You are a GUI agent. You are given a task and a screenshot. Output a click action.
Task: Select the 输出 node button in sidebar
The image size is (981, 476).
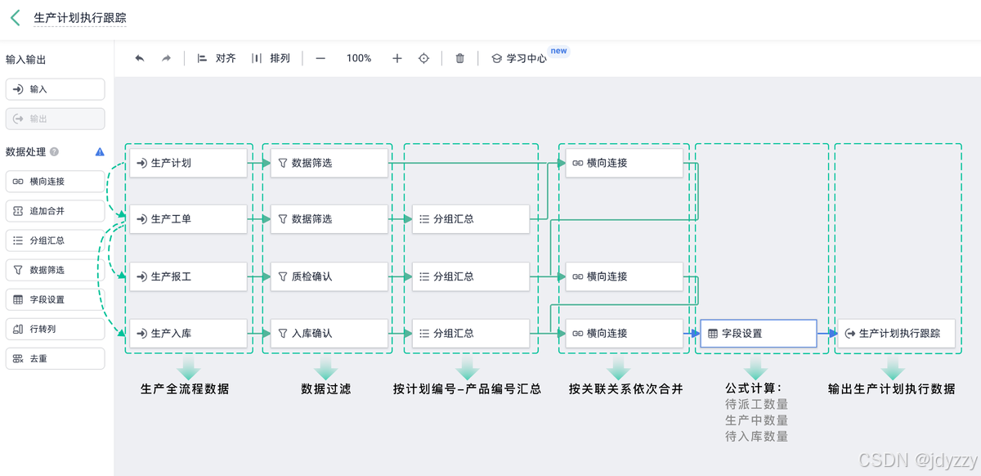click(x=56, y=119)
